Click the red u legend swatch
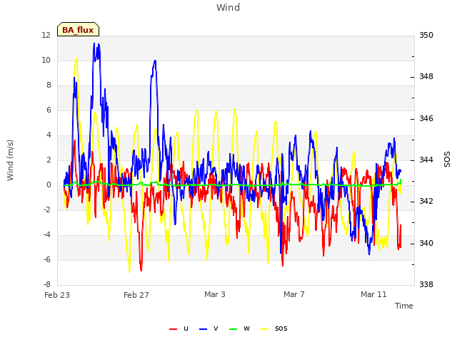The image size is (457, 342). [173, 329]
